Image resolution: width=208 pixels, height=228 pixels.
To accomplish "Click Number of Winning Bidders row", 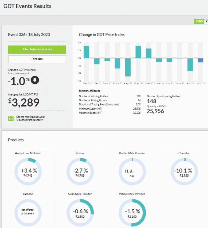I will (x=110, y=96).
